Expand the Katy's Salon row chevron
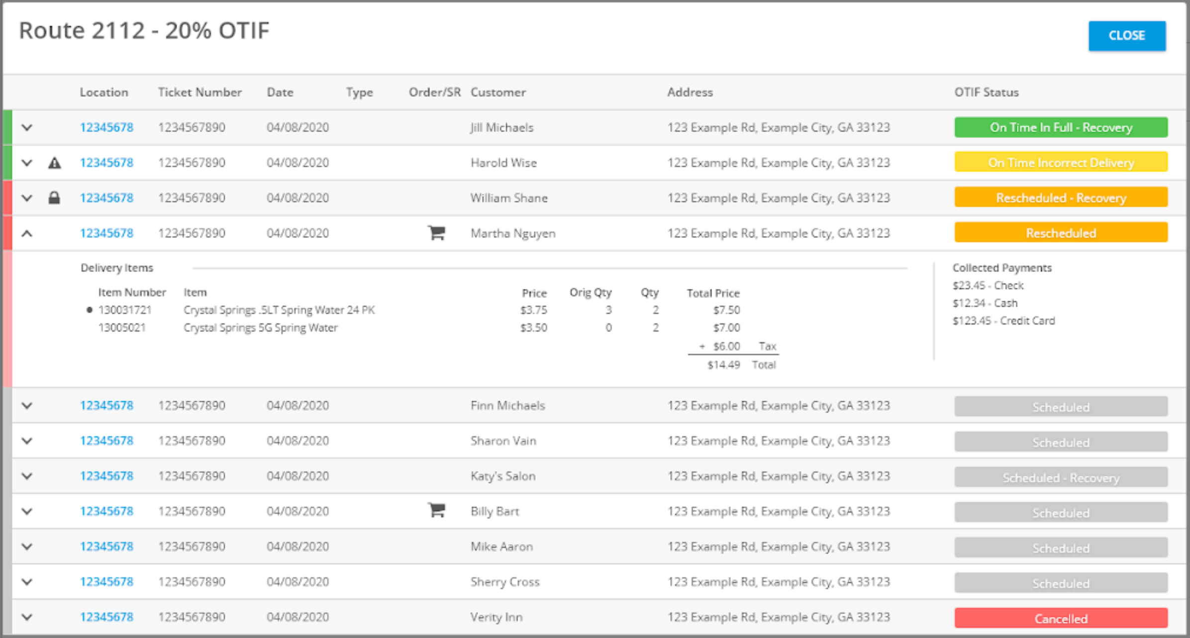 pyautogui.click(x=27, y=476)
